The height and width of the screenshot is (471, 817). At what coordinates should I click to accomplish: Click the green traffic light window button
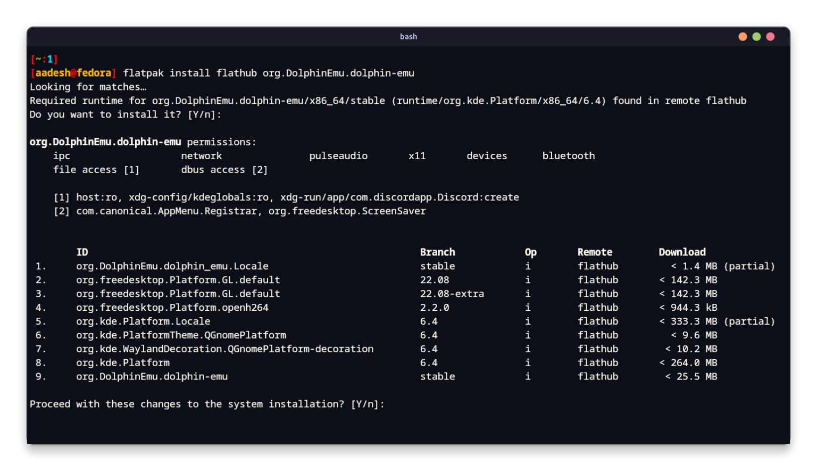pyautogui.click(x=756, y=37)
